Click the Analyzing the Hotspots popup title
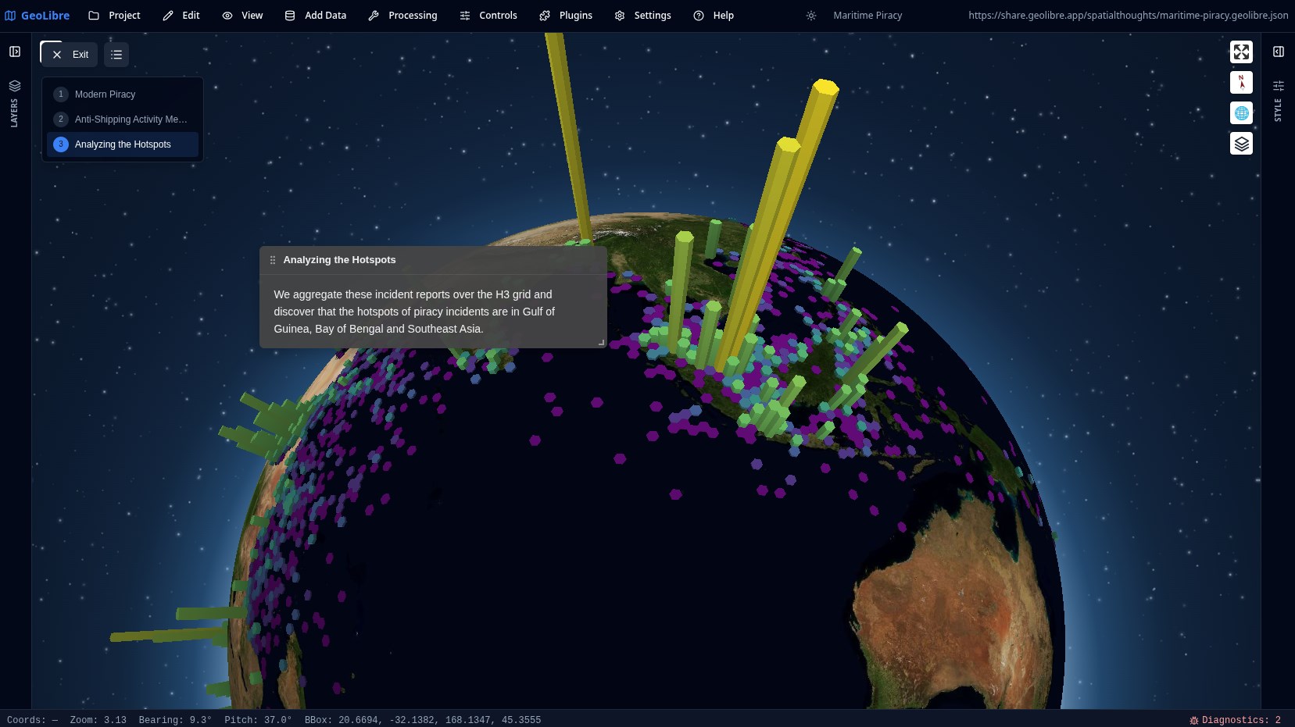 [x=339, y=260]
